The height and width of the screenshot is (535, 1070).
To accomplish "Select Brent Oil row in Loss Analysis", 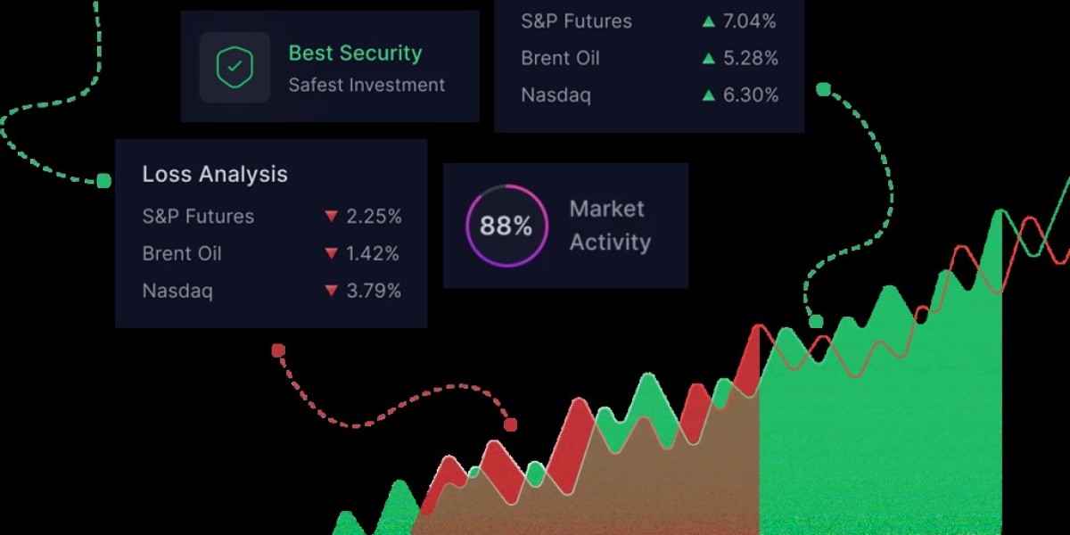I will 182,254.
